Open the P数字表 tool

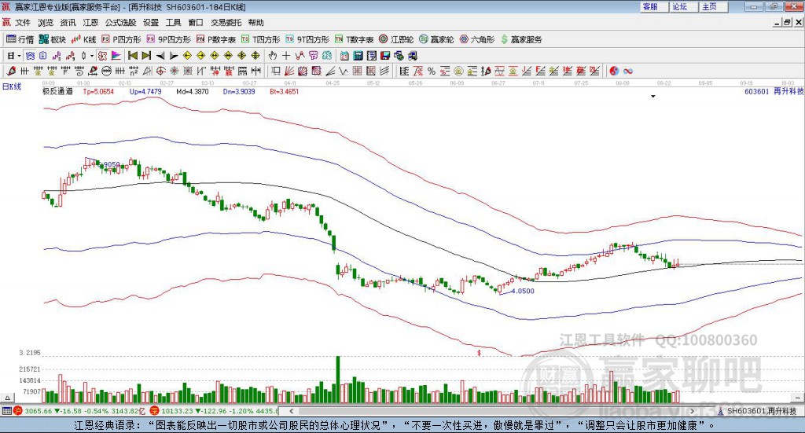coord(216,39)
